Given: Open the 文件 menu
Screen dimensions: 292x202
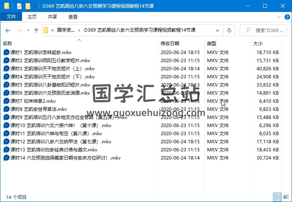Looking at the screenshot, I should [x=11, y=17].
